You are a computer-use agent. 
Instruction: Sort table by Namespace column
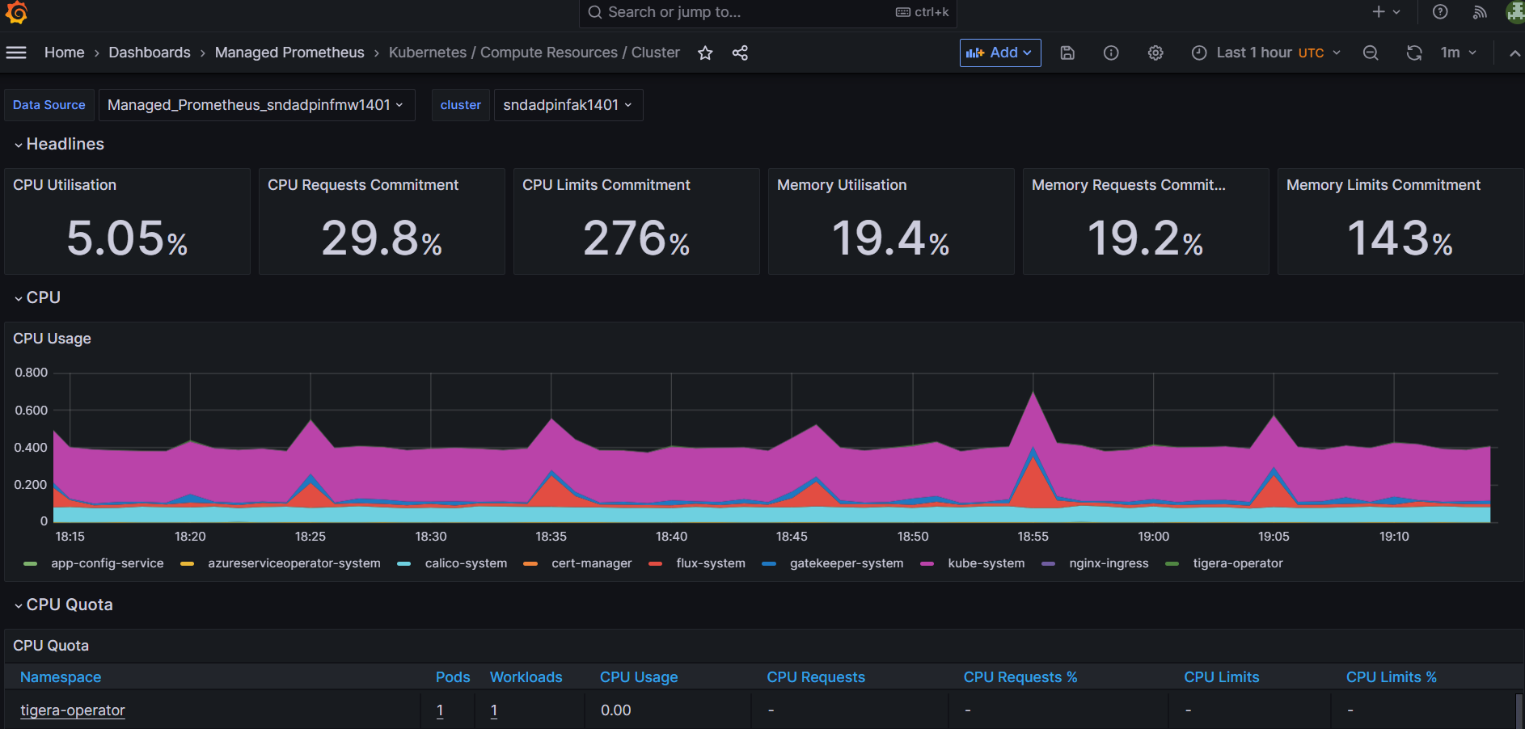[61, 677]
